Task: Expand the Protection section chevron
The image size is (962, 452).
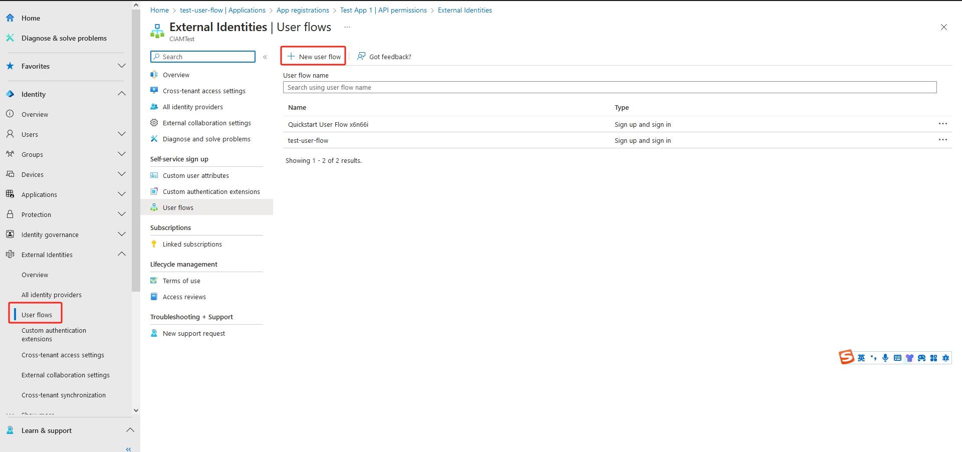Action: coord(122,214)
